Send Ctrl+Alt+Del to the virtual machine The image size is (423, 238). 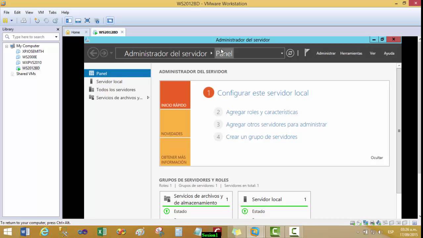tap(23, 20)
